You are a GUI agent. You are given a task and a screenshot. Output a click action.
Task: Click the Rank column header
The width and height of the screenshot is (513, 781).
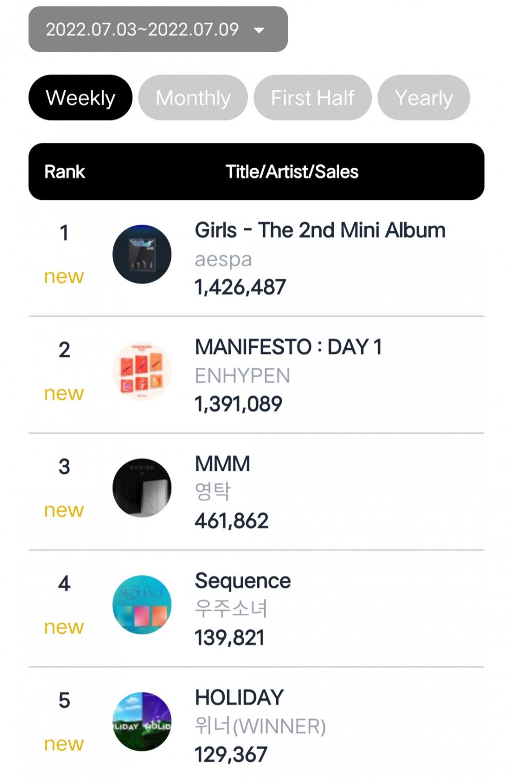[x=65, y=172]
